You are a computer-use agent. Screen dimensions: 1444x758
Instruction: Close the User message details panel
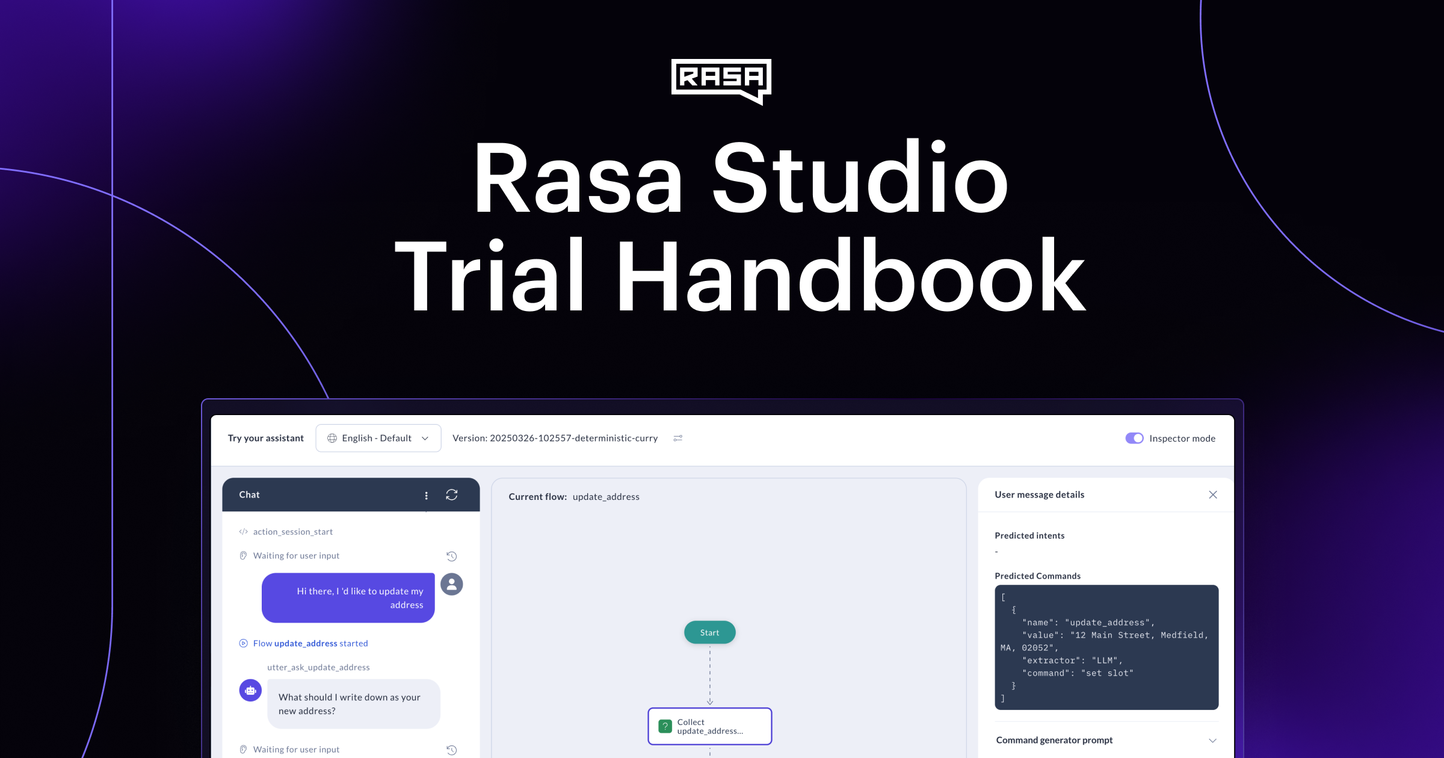coord(1213,495)
